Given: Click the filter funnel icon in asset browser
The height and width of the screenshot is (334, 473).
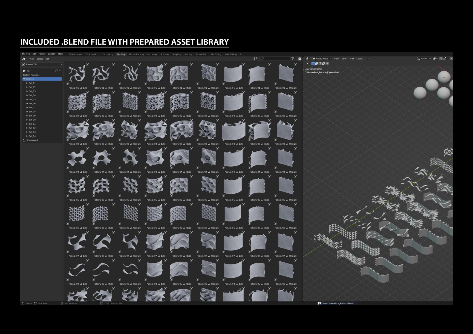Looking at the screenshot, I should [x=292, y=59].
